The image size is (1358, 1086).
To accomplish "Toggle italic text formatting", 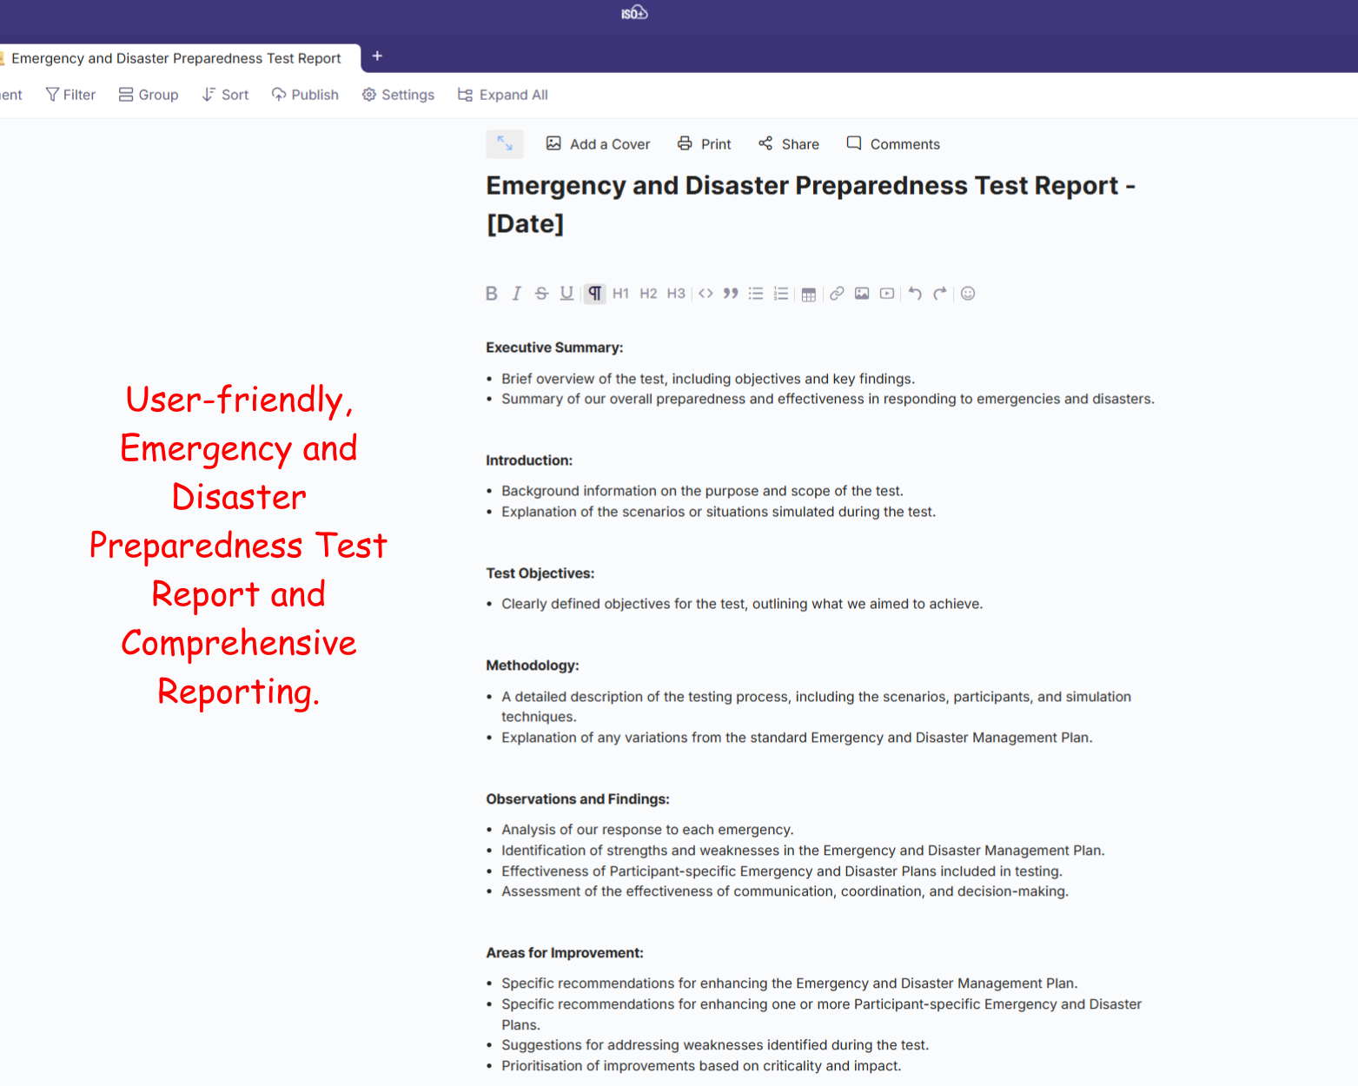I will 516,294.
